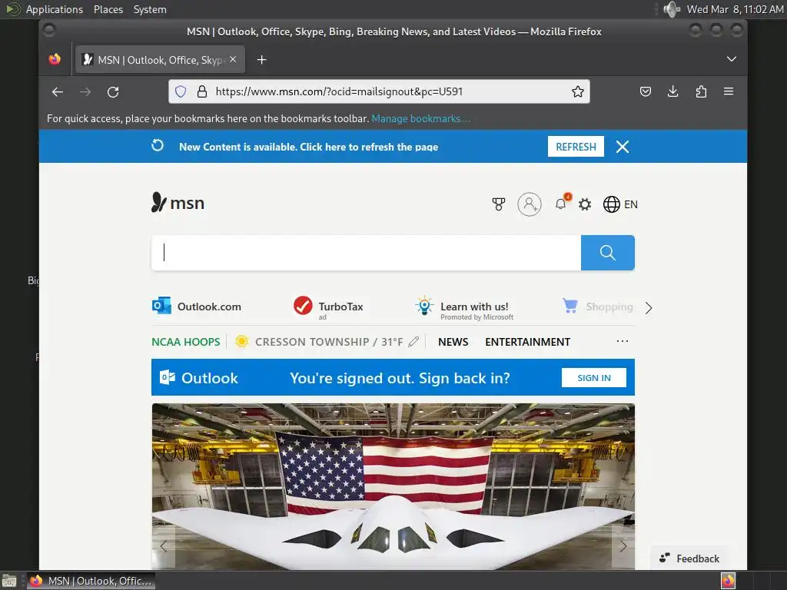View site security padlock info
The width and height of the screenshot is (787, 590).
coord(202,91)
